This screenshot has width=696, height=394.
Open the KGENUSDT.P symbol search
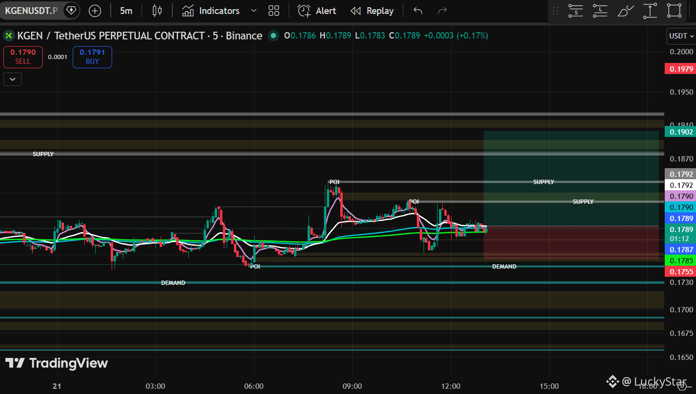coord(31,10)
